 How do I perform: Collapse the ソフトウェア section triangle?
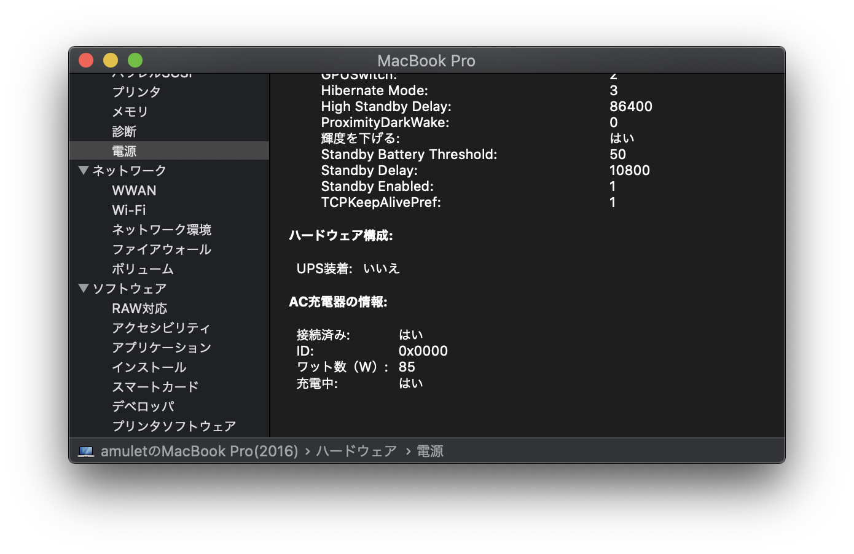[x=84, y=288]
